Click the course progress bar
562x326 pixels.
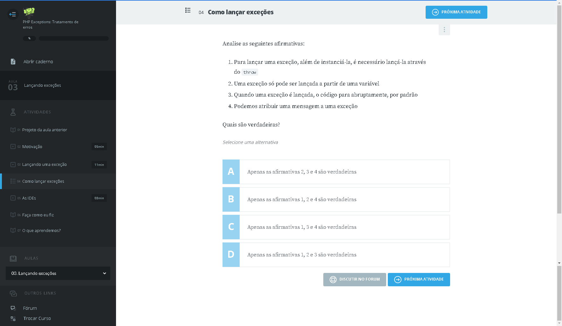74,38
